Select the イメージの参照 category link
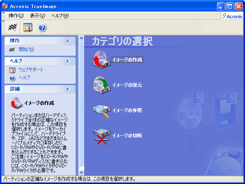Screen dimensions: 245x184 (x=127, y=110)
